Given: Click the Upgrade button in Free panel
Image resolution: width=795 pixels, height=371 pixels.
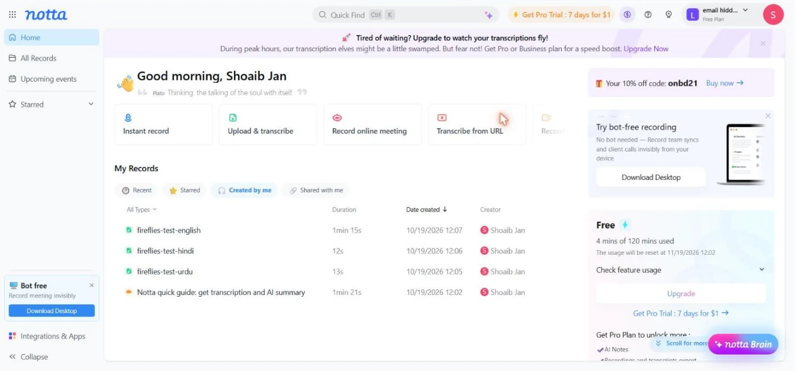Looking at the screenshot, I should pos(681,294).
